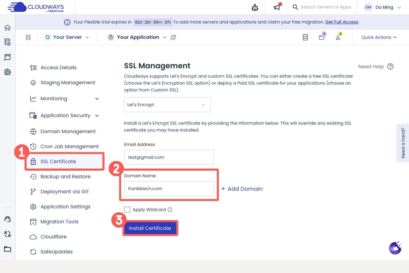
Task: Click the Install Certificate button
Action: pos(150,228)
